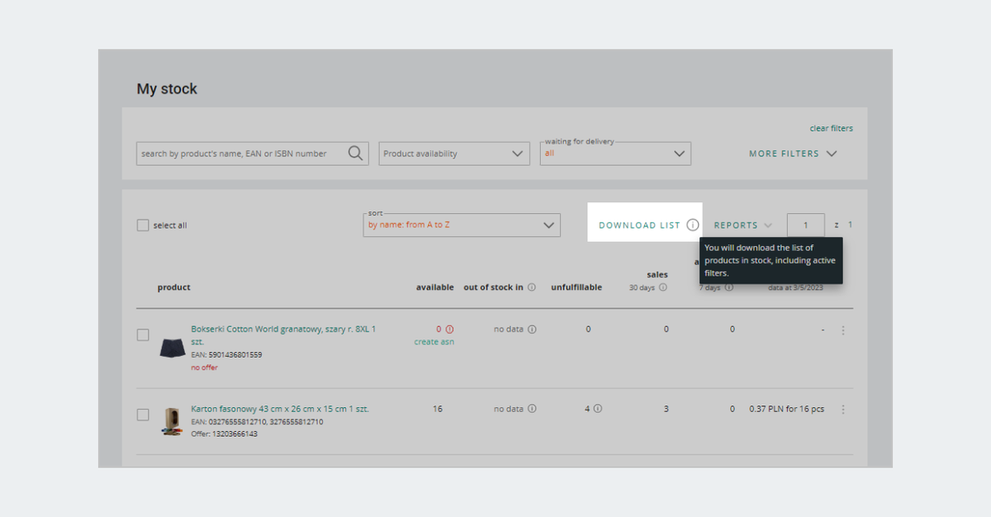Click EAN 5901436801559 text
991x517 pixels.
point(226,355)
